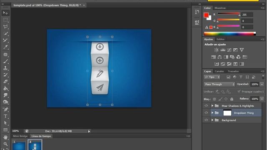267x150 pixels.
Task: Select the Hand tool
Action: 5,137
